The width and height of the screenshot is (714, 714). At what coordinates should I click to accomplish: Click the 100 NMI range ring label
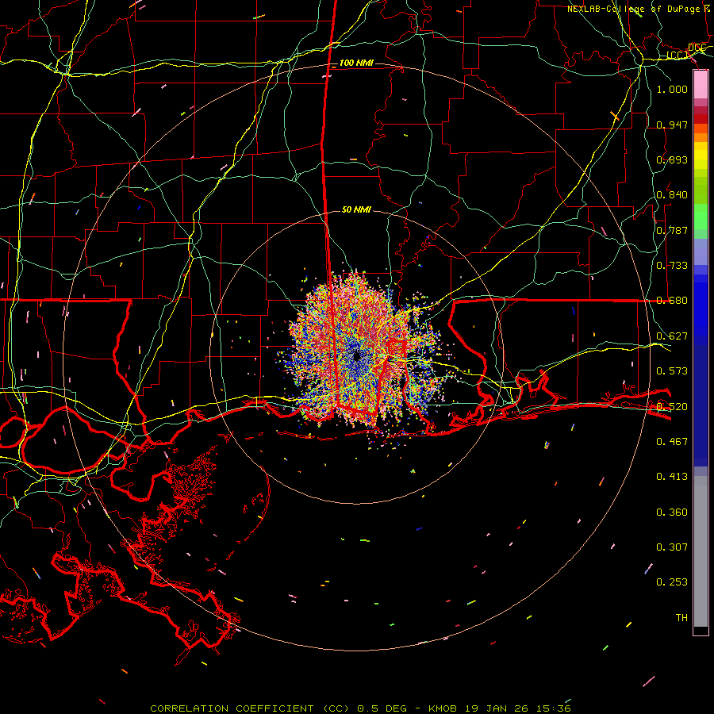[x=356, y=63]
